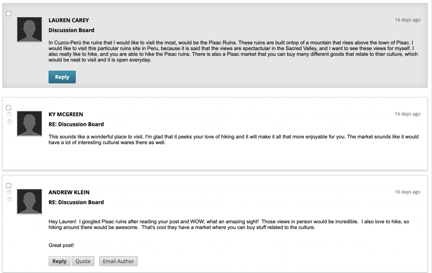Mark Ky McGreen's post read with circle icon
Viewport: 432px width, 273px height.
tap(9, 114)
